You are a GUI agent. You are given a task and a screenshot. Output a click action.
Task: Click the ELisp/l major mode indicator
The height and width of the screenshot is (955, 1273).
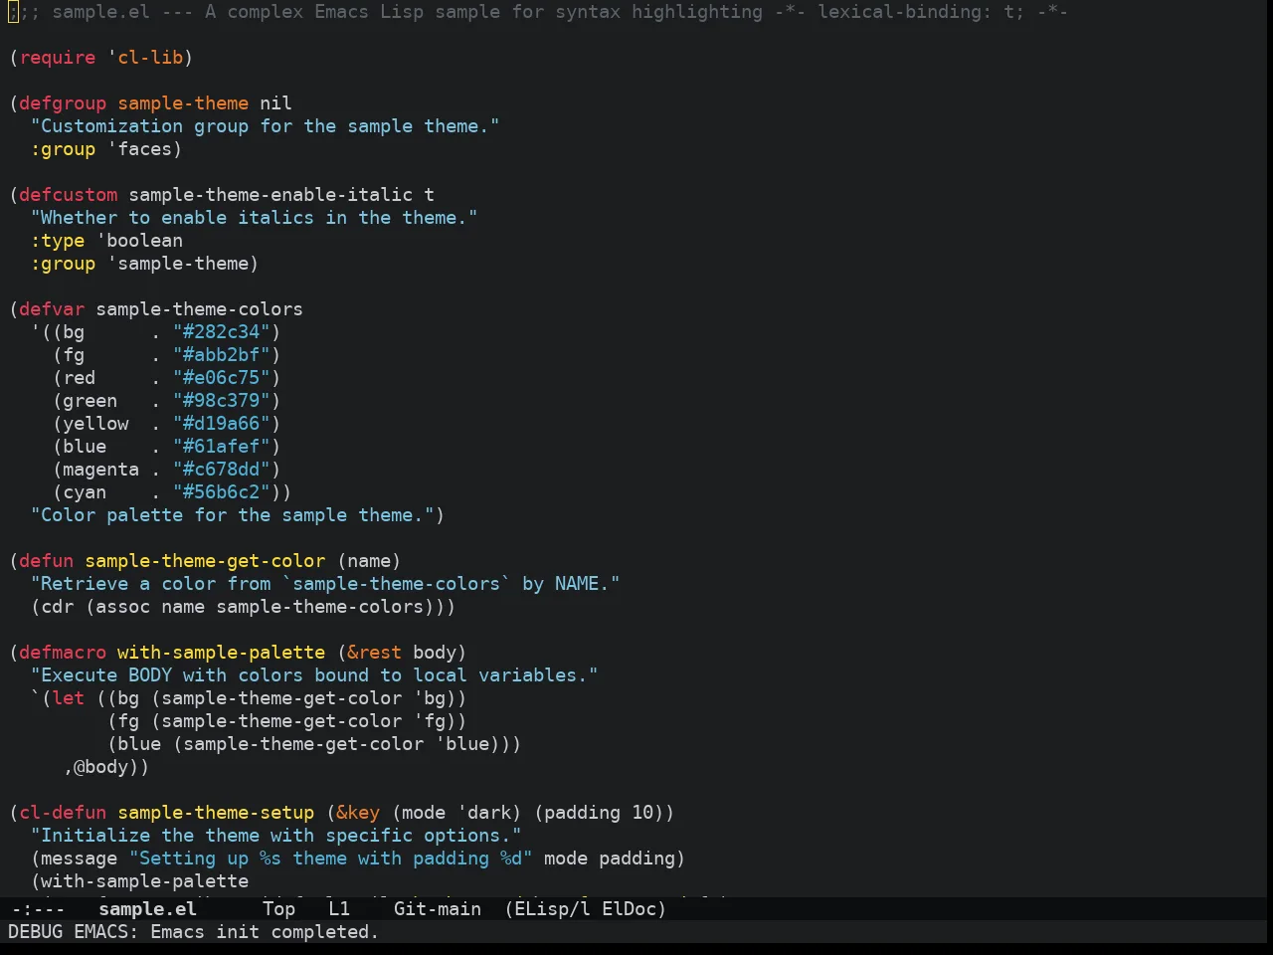pos(552,908)
